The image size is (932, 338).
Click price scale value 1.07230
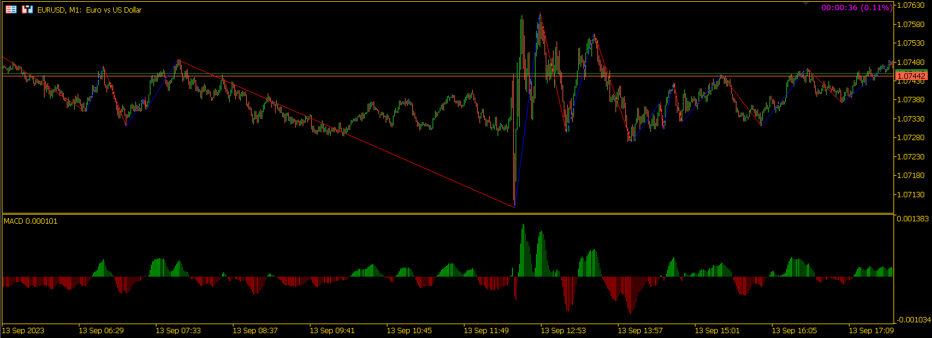click(911, 157)
